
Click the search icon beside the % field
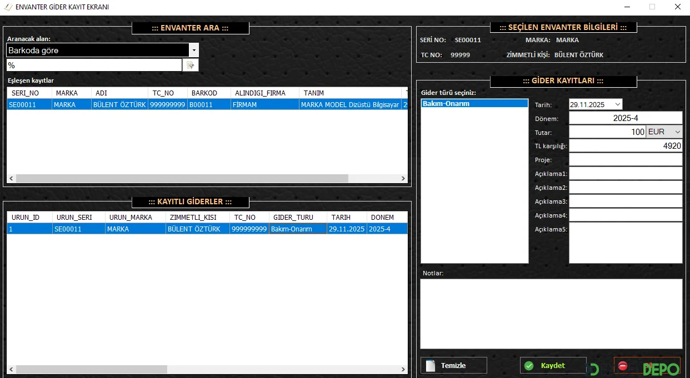coord(190,65)
